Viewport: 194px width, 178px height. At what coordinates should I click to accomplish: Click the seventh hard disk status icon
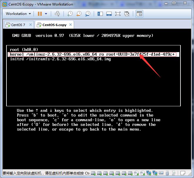coord(130,173)
